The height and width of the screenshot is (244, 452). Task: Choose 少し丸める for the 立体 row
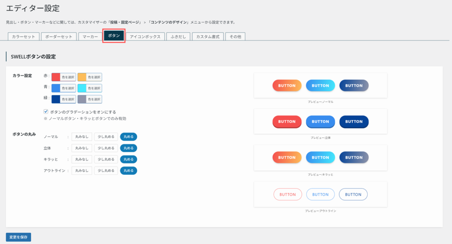106,148
